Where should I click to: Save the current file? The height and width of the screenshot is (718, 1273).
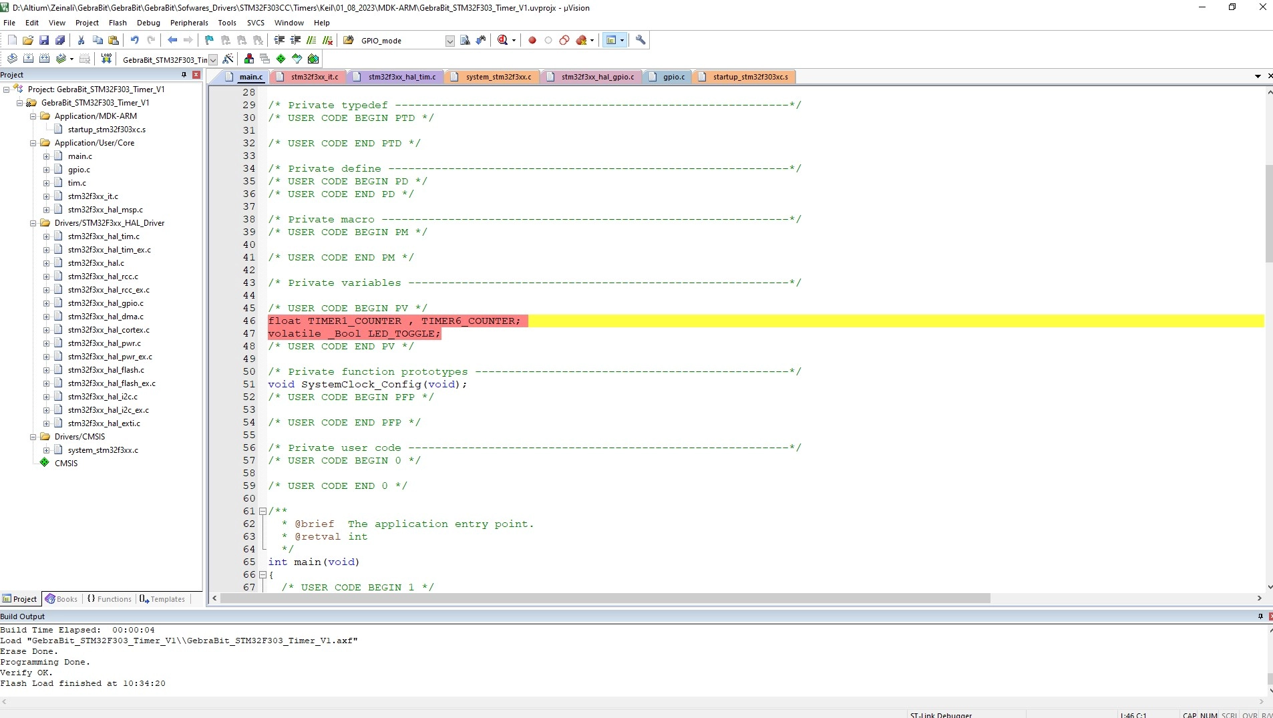coord(44,40)
